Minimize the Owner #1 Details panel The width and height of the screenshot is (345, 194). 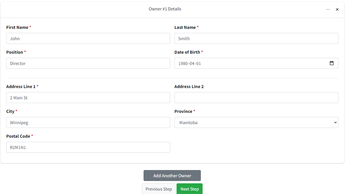[328, 10]
